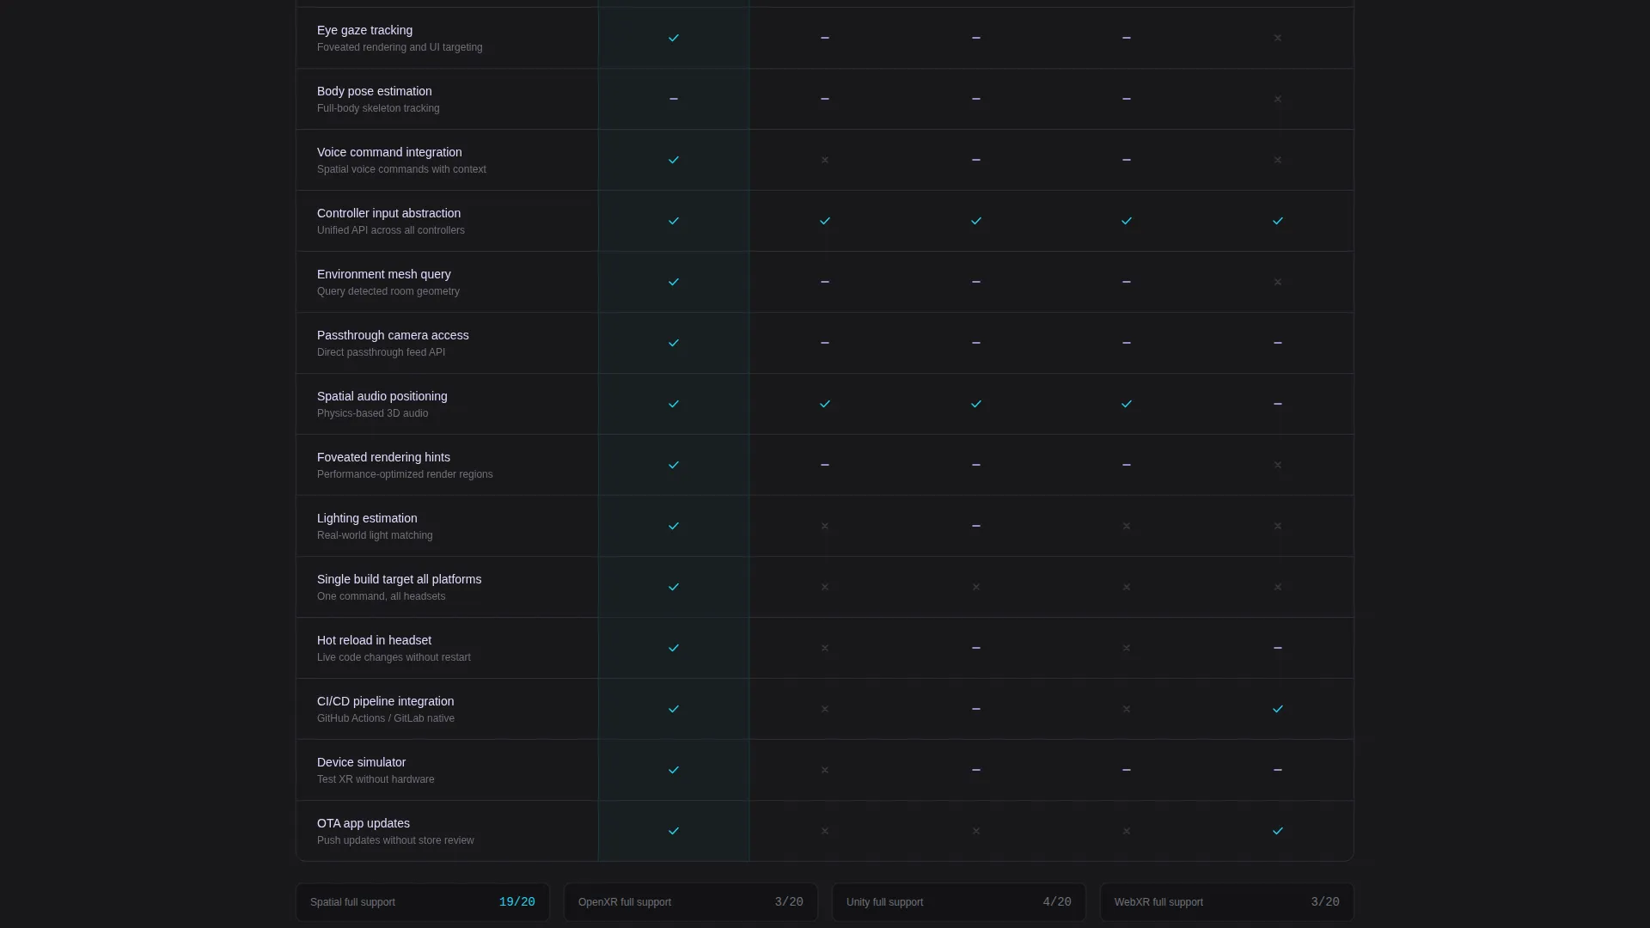Click the X icon in Device simulator row
The width and height of the screenshot is (1650, 928).
[825, 770]
